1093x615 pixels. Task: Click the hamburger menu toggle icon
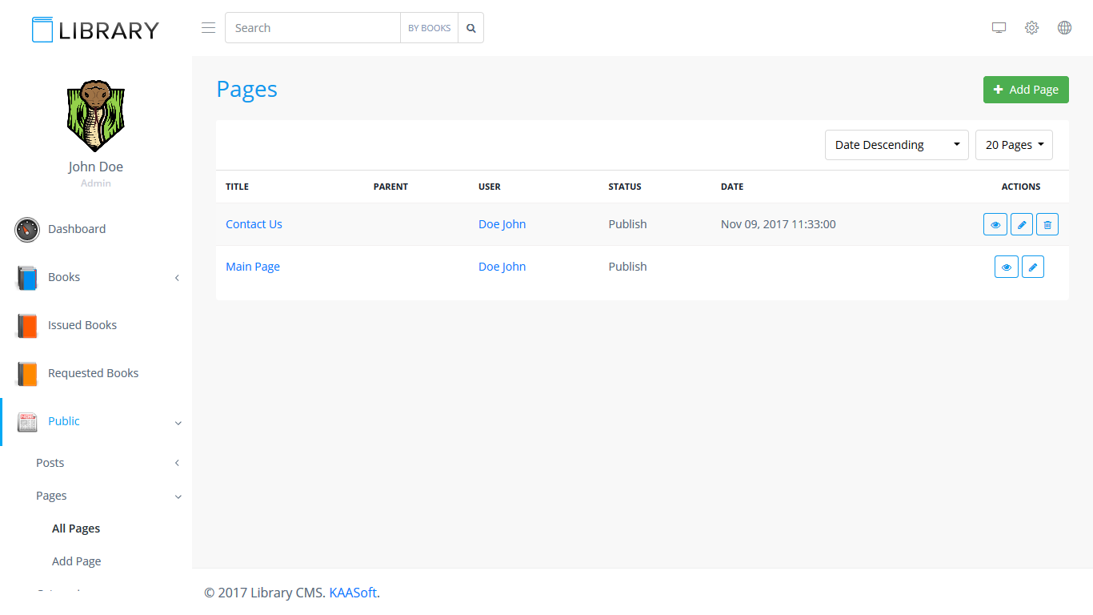pyautogui.click(x=208, y=28)
